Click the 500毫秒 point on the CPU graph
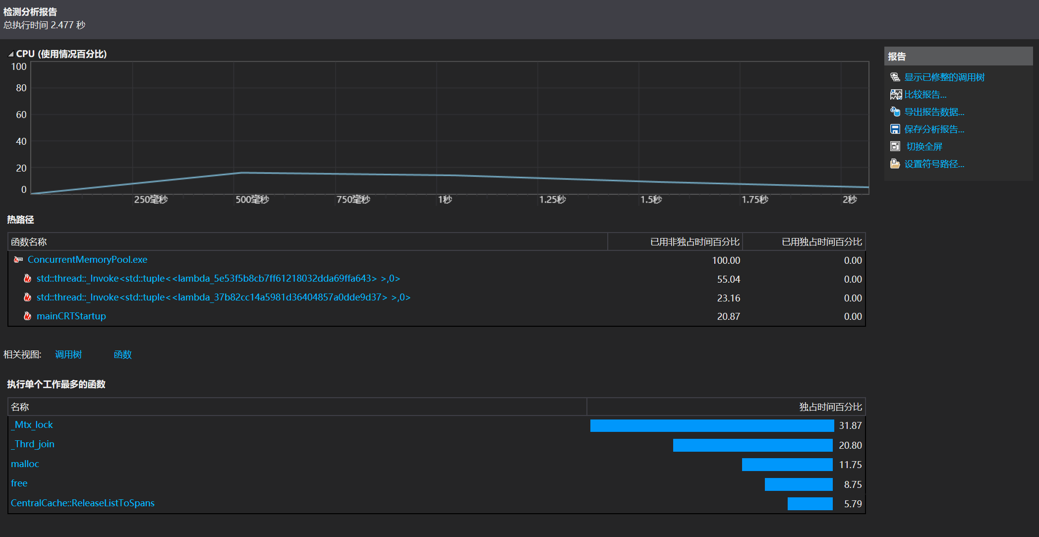The width and height of the screenshot is (1039, 537). 234,173
